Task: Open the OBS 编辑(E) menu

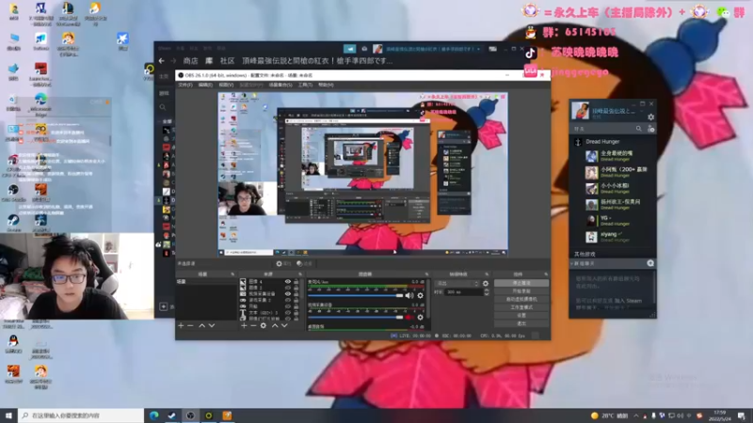Action: (205, 85)
